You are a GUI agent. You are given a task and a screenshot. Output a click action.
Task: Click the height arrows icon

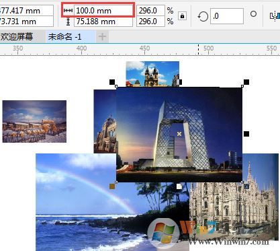coord(68,22)
